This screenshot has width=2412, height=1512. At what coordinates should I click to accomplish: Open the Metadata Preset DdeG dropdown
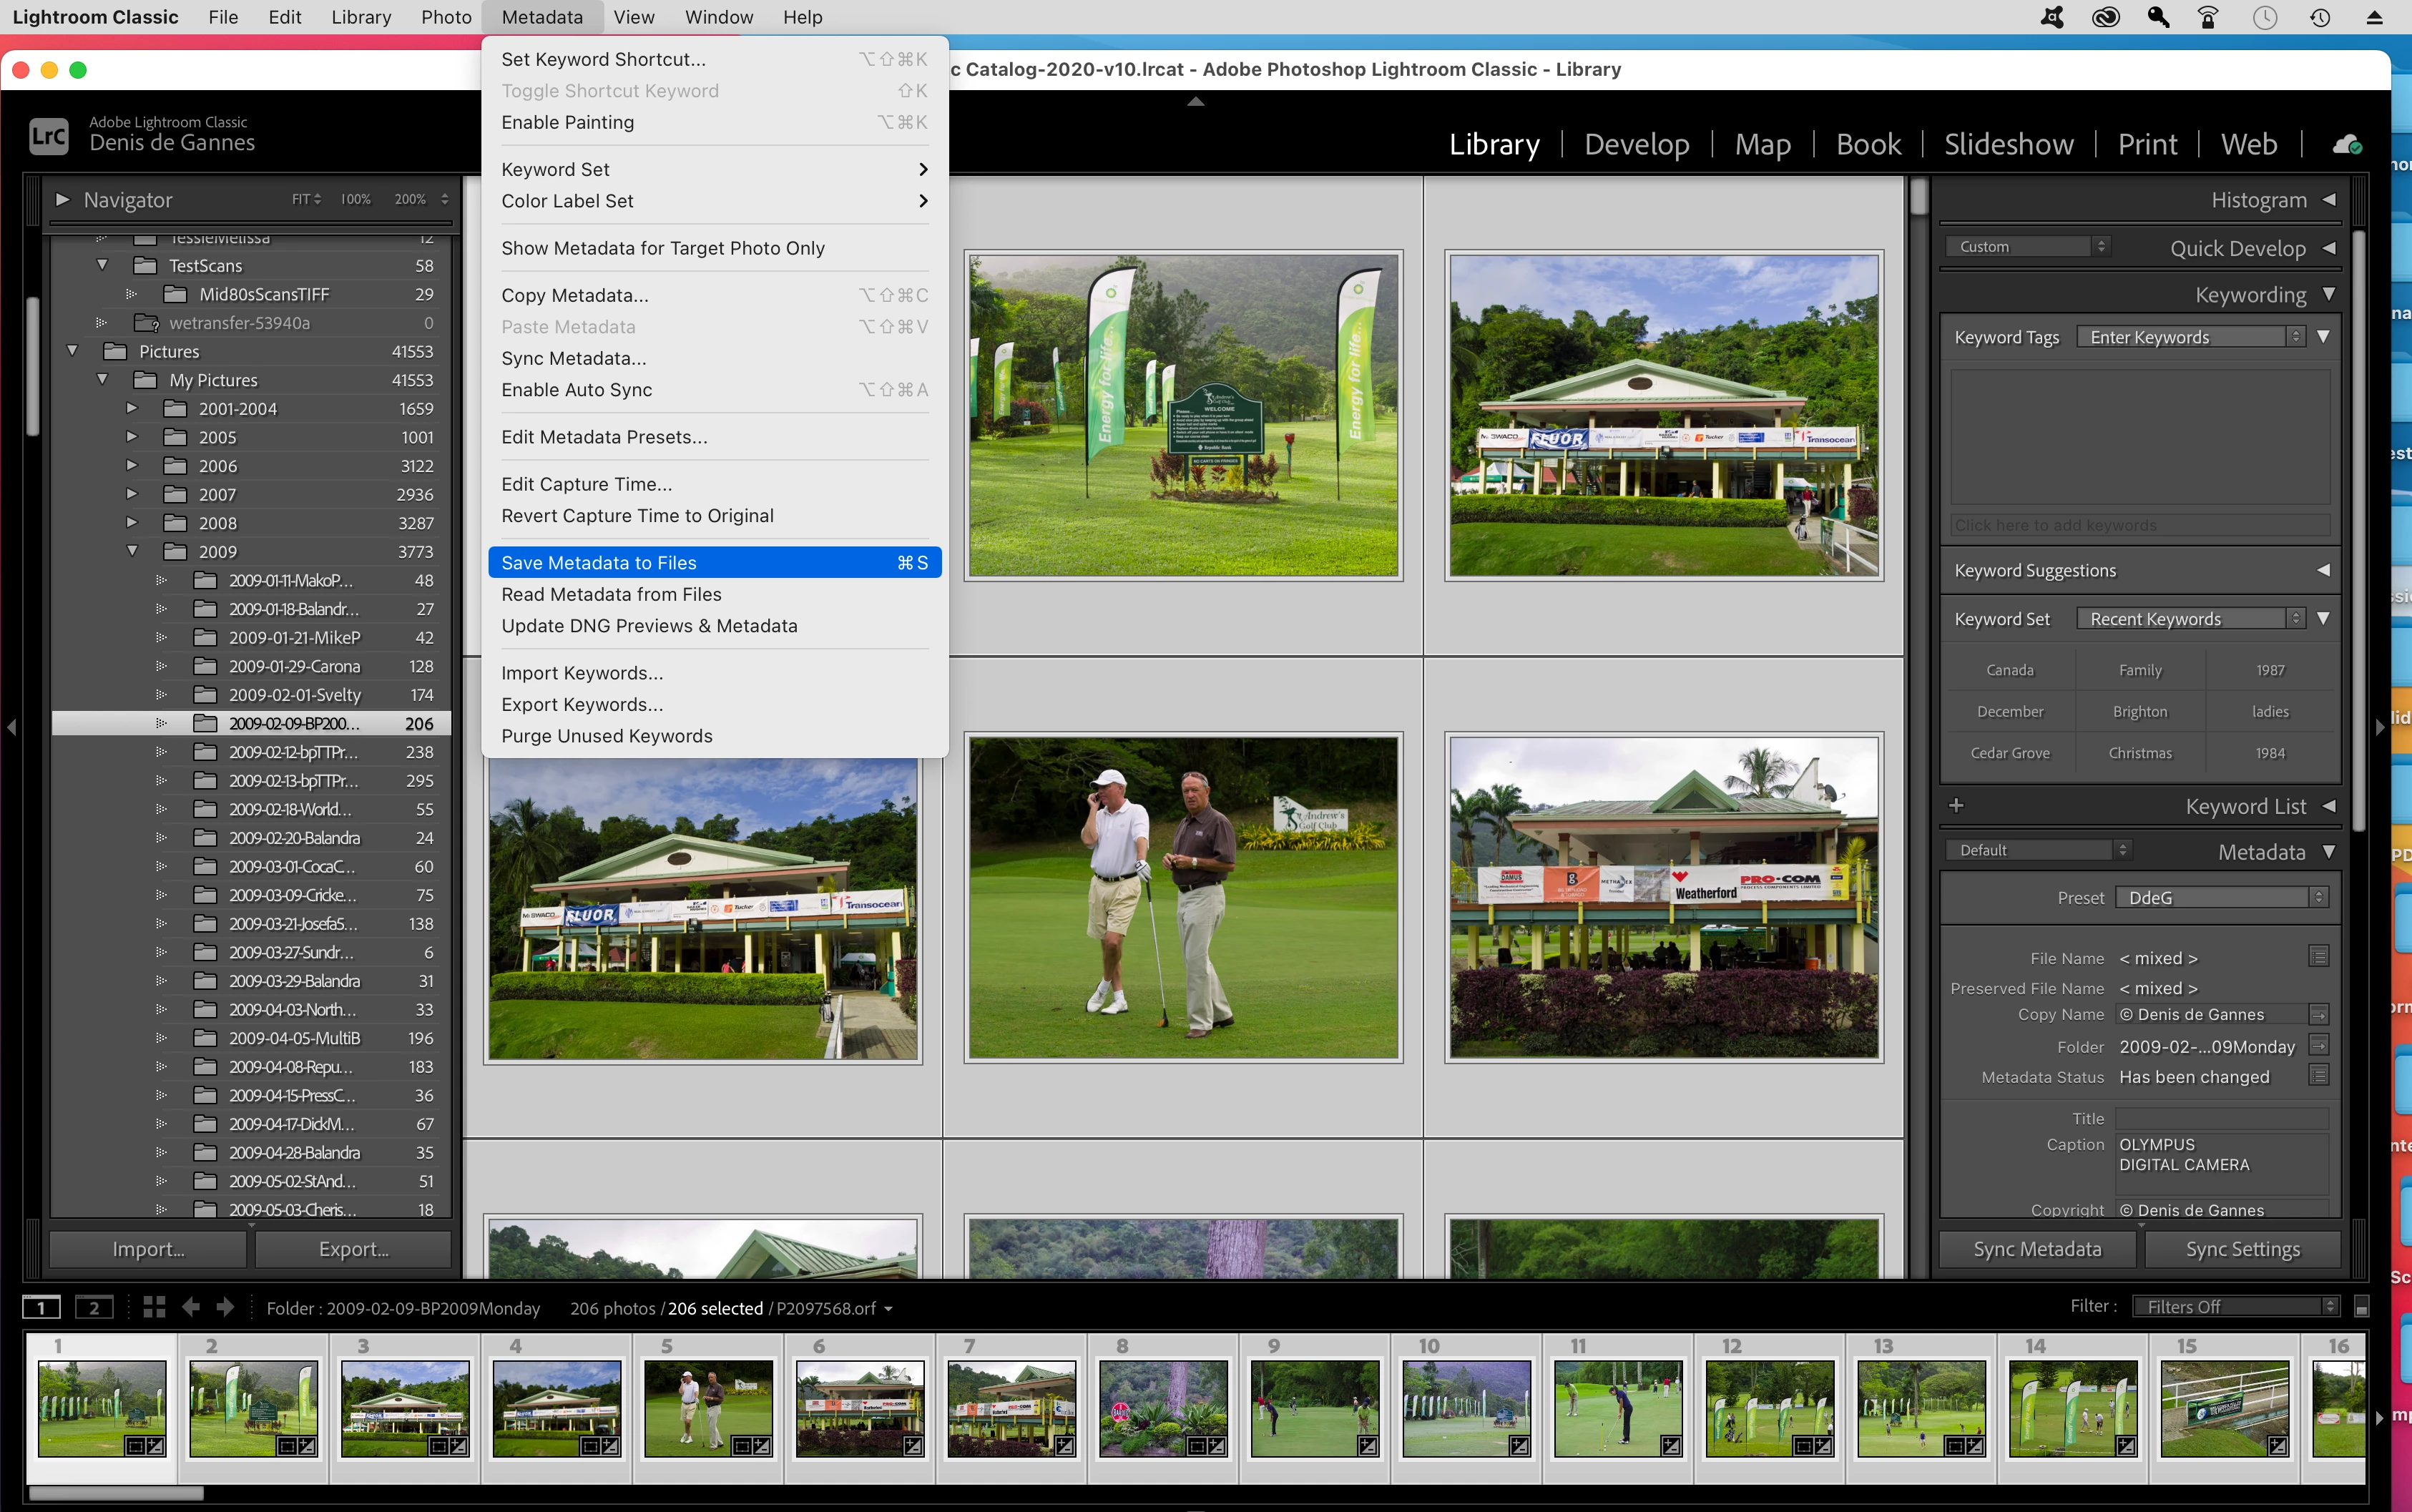(2222, 897)
